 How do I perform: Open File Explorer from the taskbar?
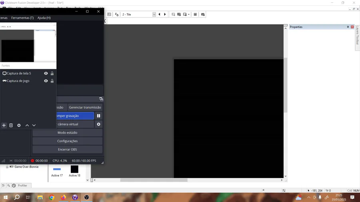click(40, 197)
